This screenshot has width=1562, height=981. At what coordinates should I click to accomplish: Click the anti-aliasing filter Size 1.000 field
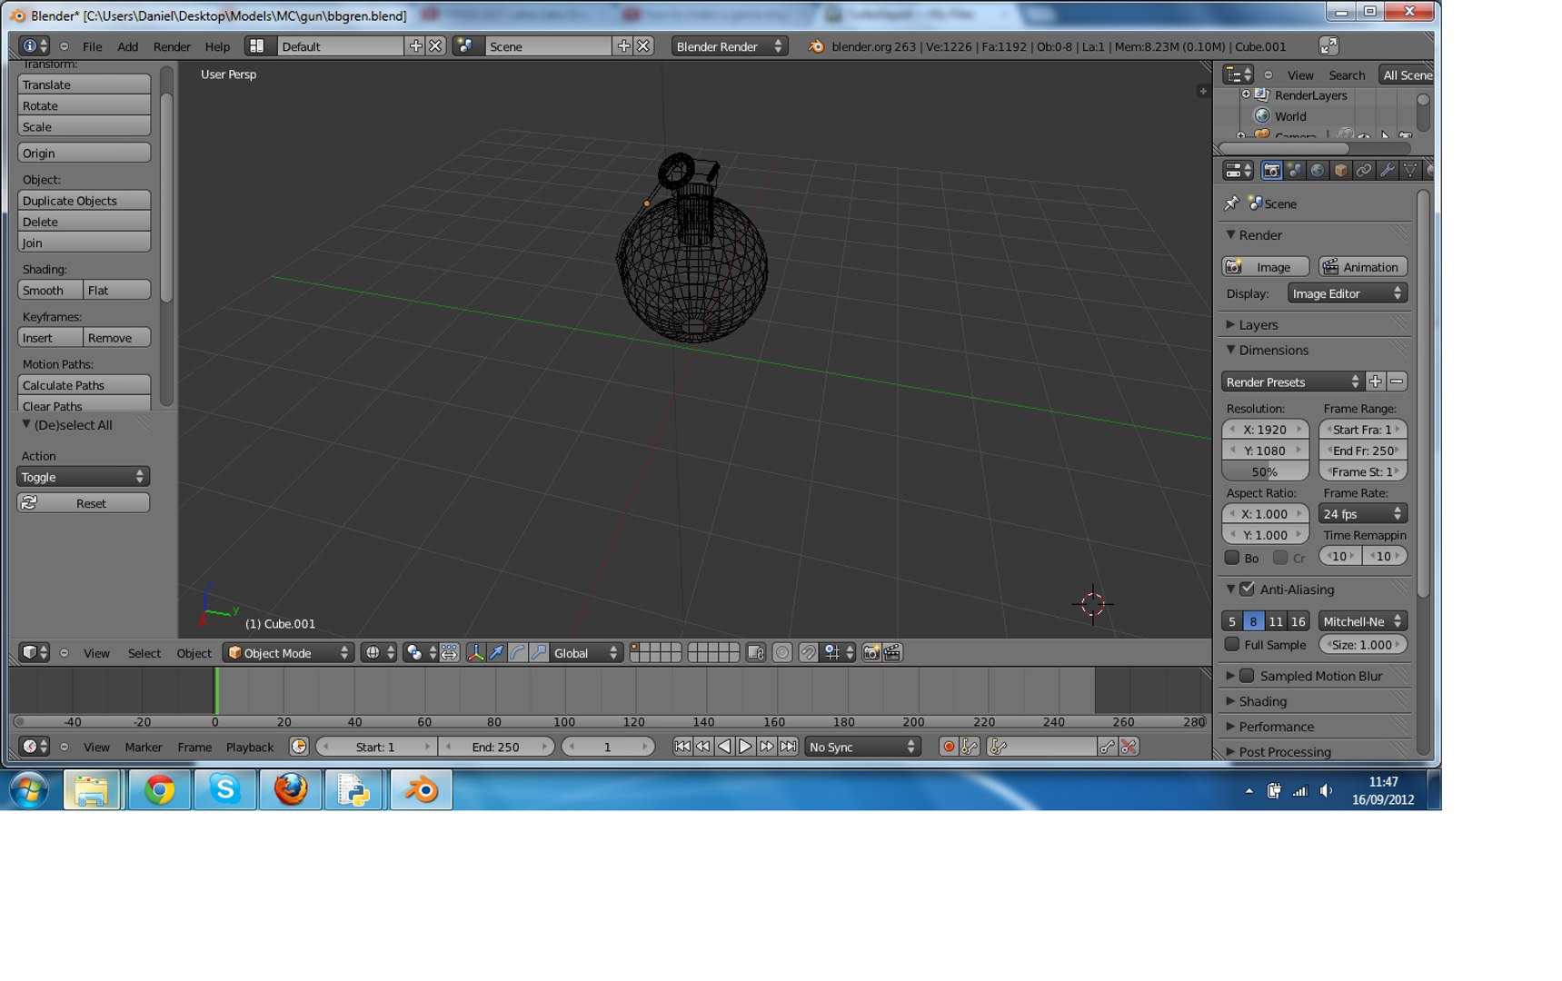1362,644
